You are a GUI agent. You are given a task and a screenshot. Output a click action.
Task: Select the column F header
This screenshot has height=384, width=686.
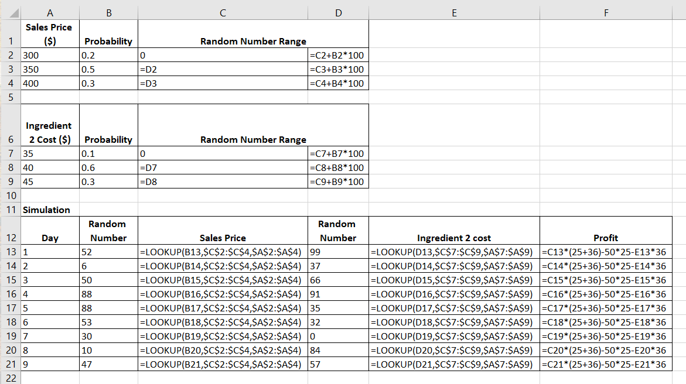click(605, 10)
